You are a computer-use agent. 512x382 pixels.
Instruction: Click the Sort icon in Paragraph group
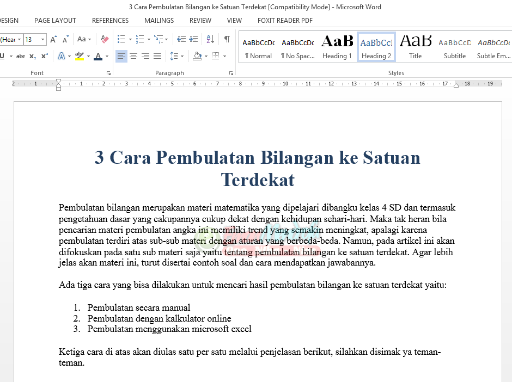pos(210,39)
